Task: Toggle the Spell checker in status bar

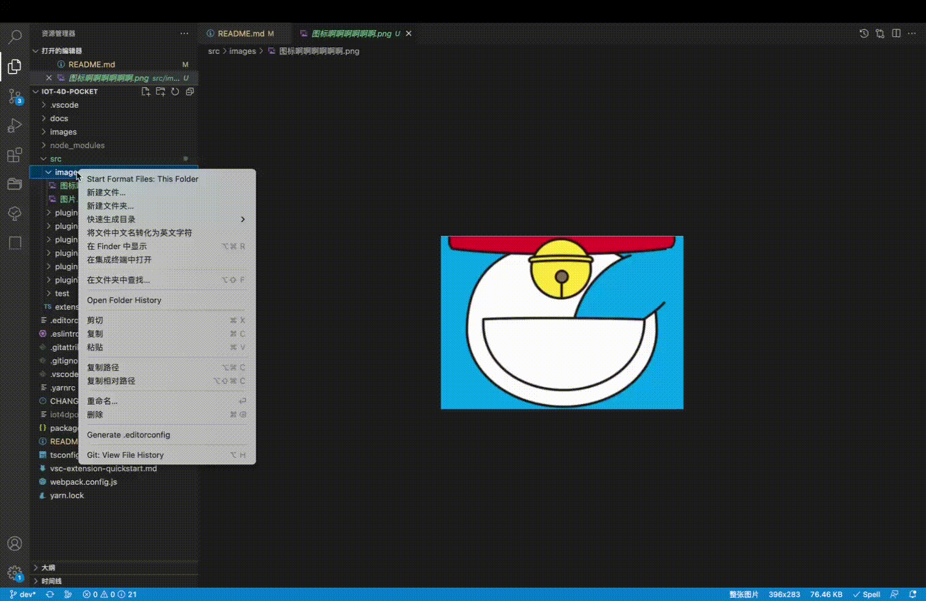Action: point(867,594)
